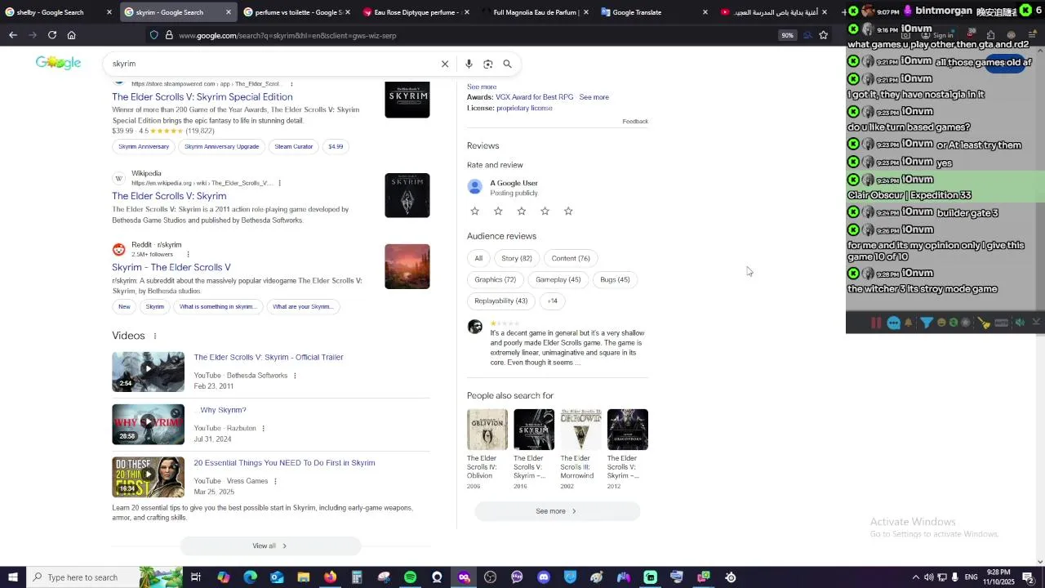Expand the +14 more review topics
This screenshot has width=1045, height=588.
(553, 301)
